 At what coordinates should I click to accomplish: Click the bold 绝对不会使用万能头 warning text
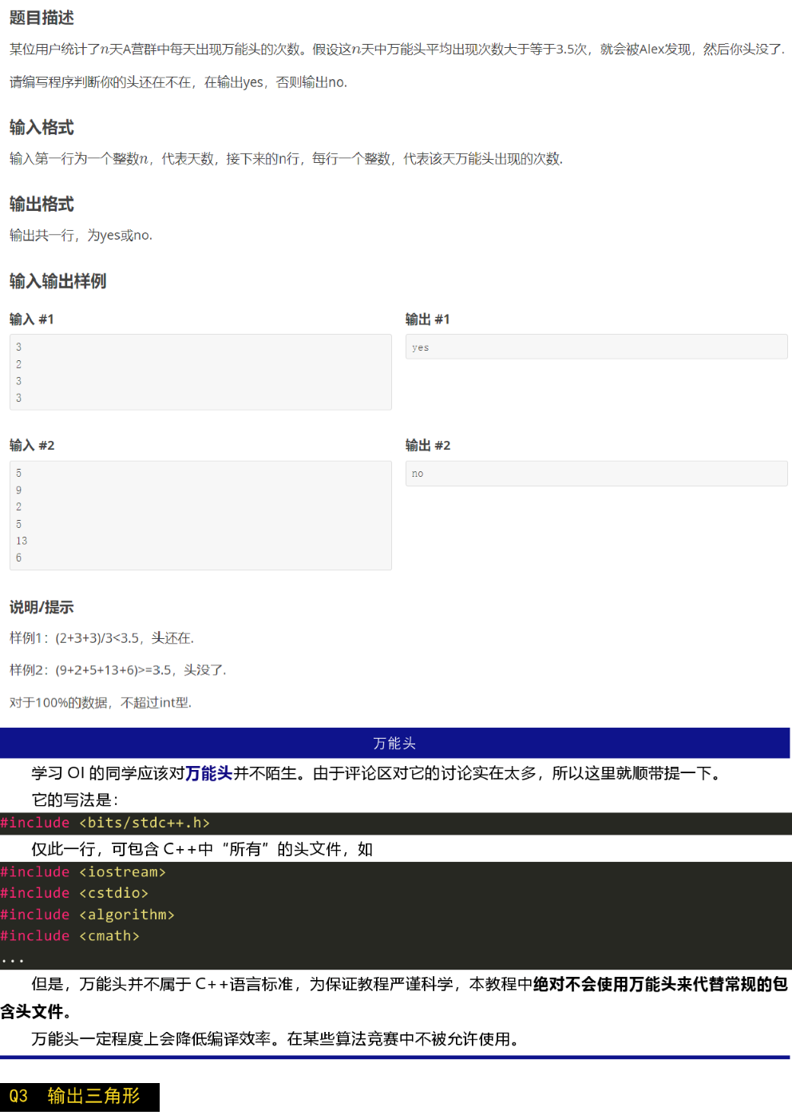(x=659, y=985)
